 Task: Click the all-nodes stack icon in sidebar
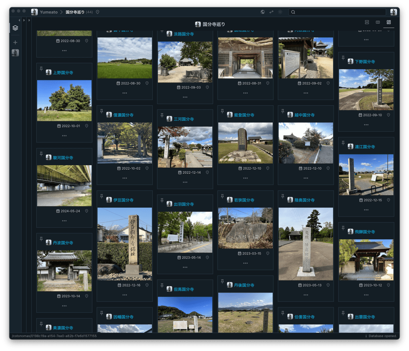click(15, 28)
